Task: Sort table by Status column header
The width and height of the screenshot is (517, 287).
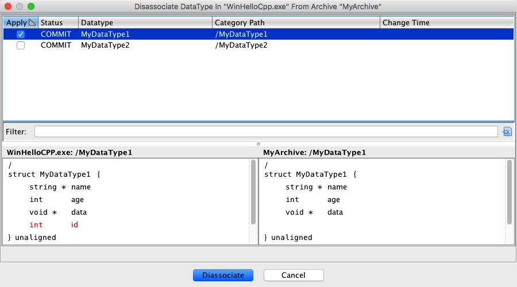Action: (x=57, y=22)
